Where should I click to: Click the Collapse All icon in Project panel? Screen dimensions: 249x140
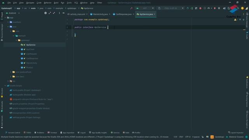[54, 13]
